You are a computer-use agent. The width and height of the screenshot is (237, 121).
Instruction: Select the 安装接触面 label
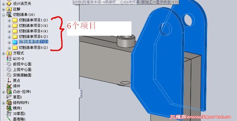22,75
